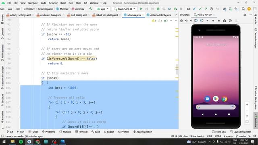Open the Tools menu
Screen dimensions: 258x145
click(78, 3)
